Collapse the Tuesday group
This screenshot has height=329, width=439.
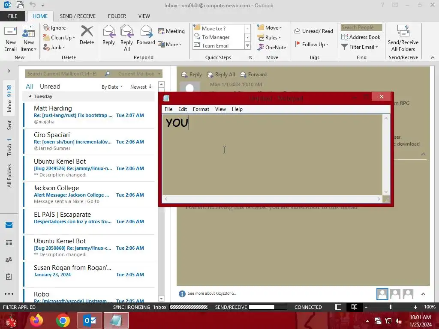pos(30,96)
